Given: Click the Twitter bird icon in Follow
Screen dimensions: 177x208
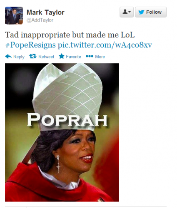Looking at the screenshot, I should pos(141,12).
